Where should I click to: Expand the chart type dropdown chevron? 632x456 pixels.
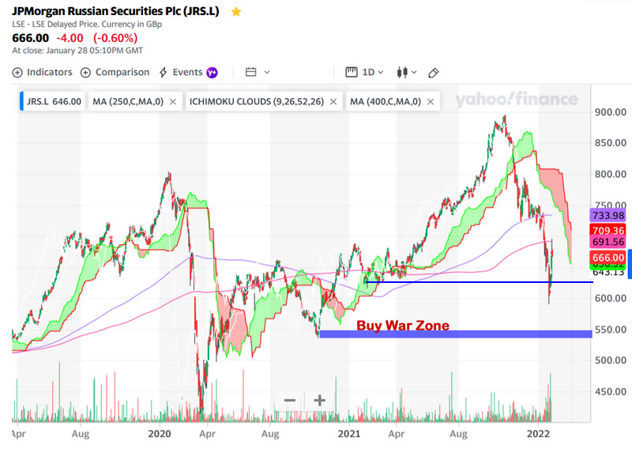[413, 73]
